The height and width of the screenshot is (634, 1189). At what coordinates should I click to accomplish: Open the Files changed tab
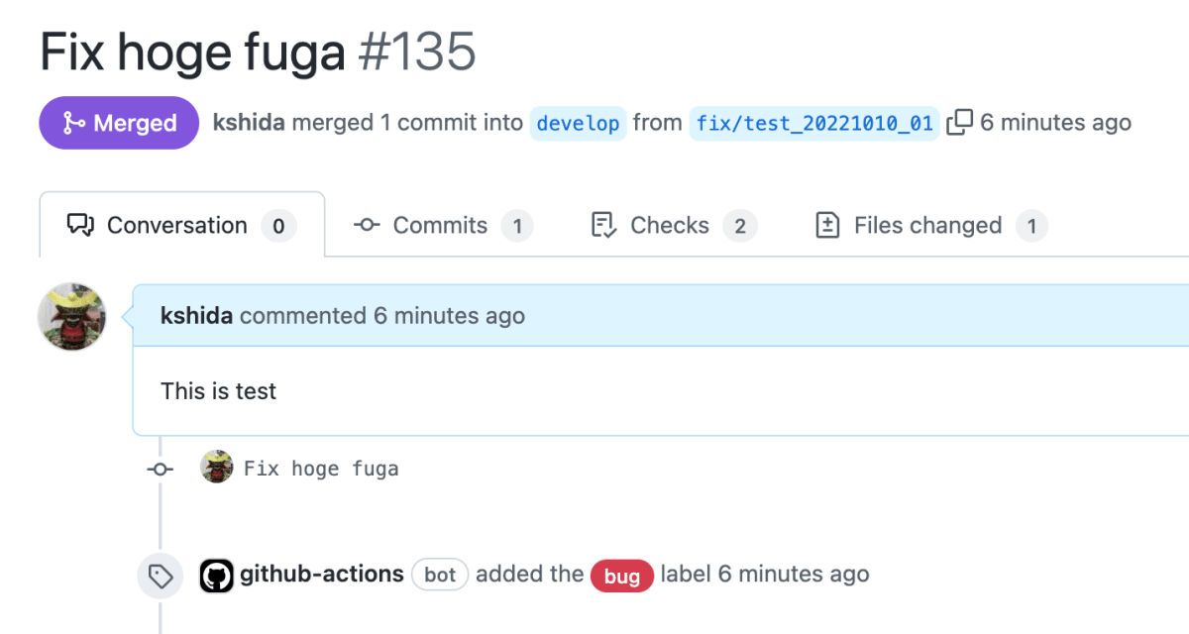pos(930,225)
